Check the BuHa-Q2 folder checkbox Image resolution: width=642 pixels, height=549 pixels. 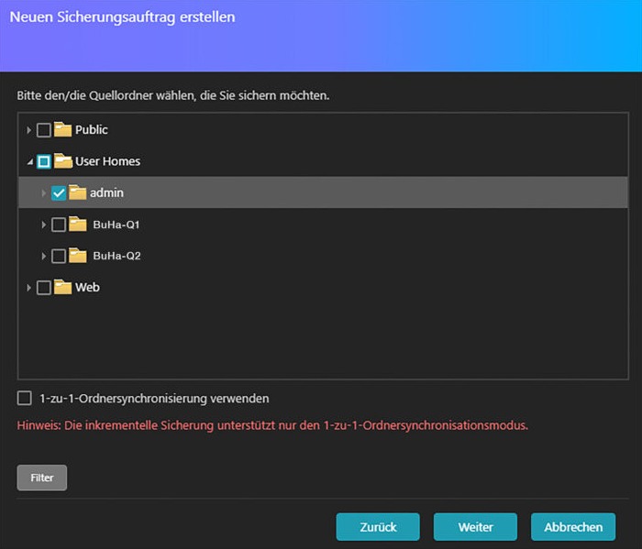[59, 256]
